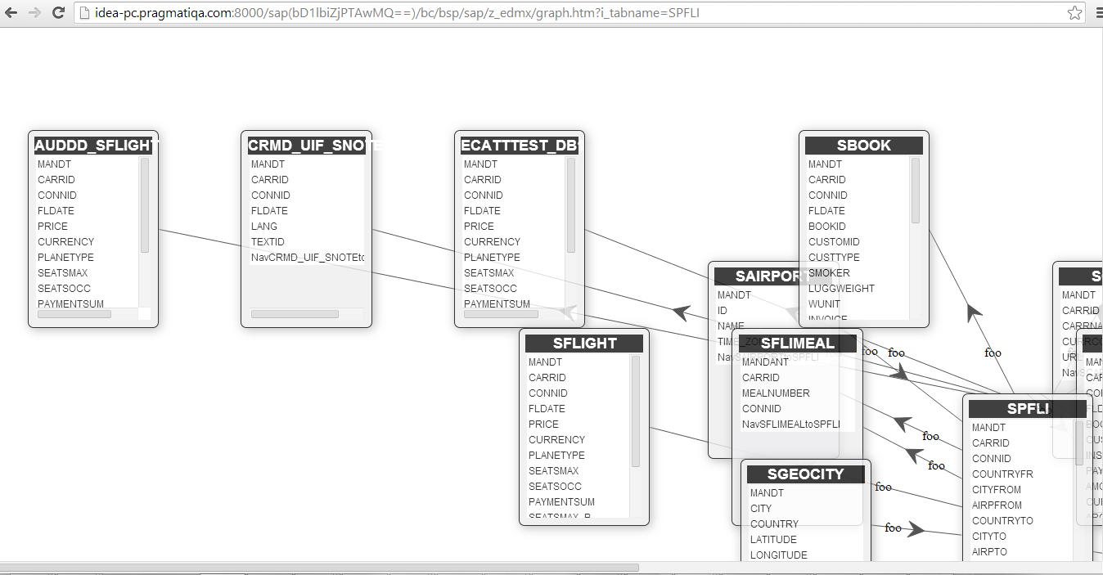Click COUNTRYFR in the SPFLI table
This screenshot has height=575, width=1103.
click(x=1002, y=474)
